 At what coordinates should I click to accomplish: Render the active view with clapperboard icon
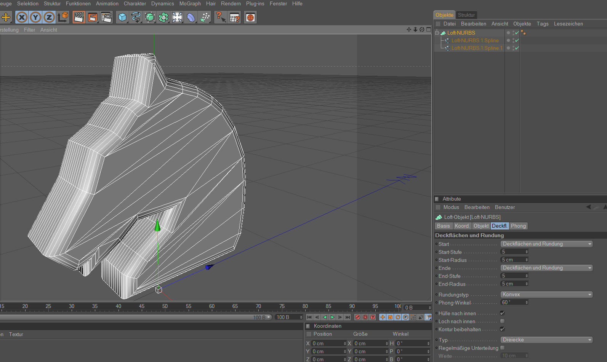coord(79,17)
